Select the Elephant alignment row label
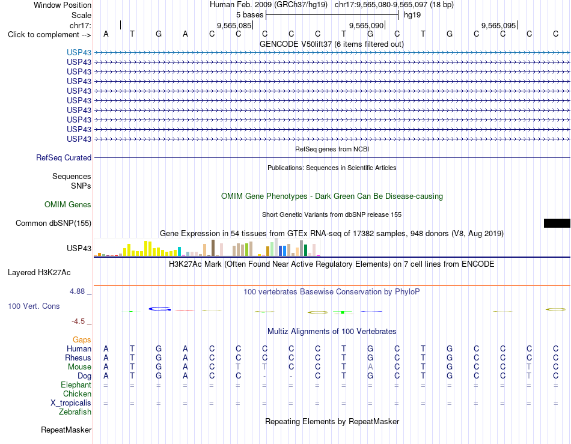571x444 pixels. pyautogui.click(x=76, y=385)
